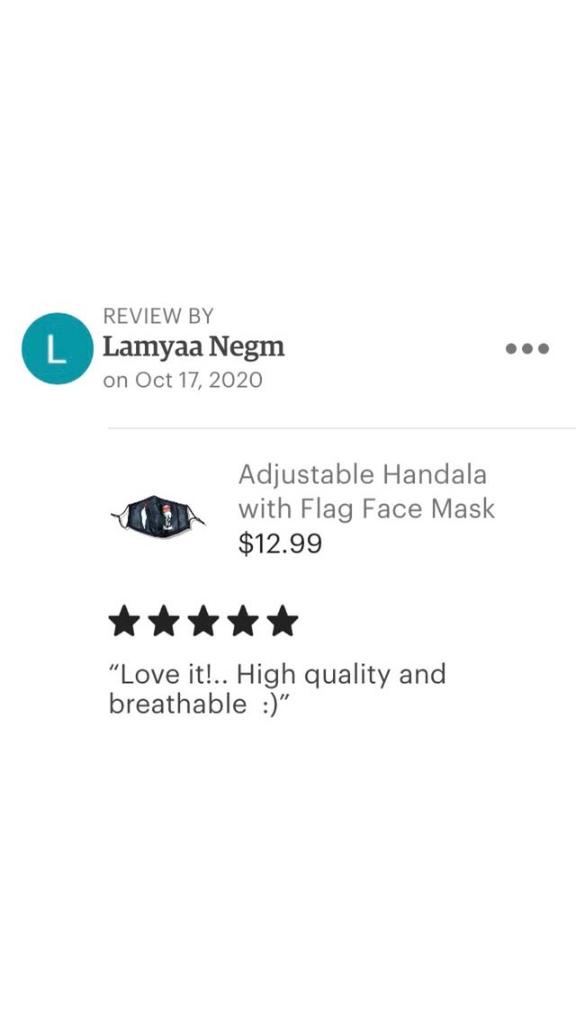The image size is (576, 1024).
Task: Click the 'REVIEW BY' label
Action: (x=158, y=316)
